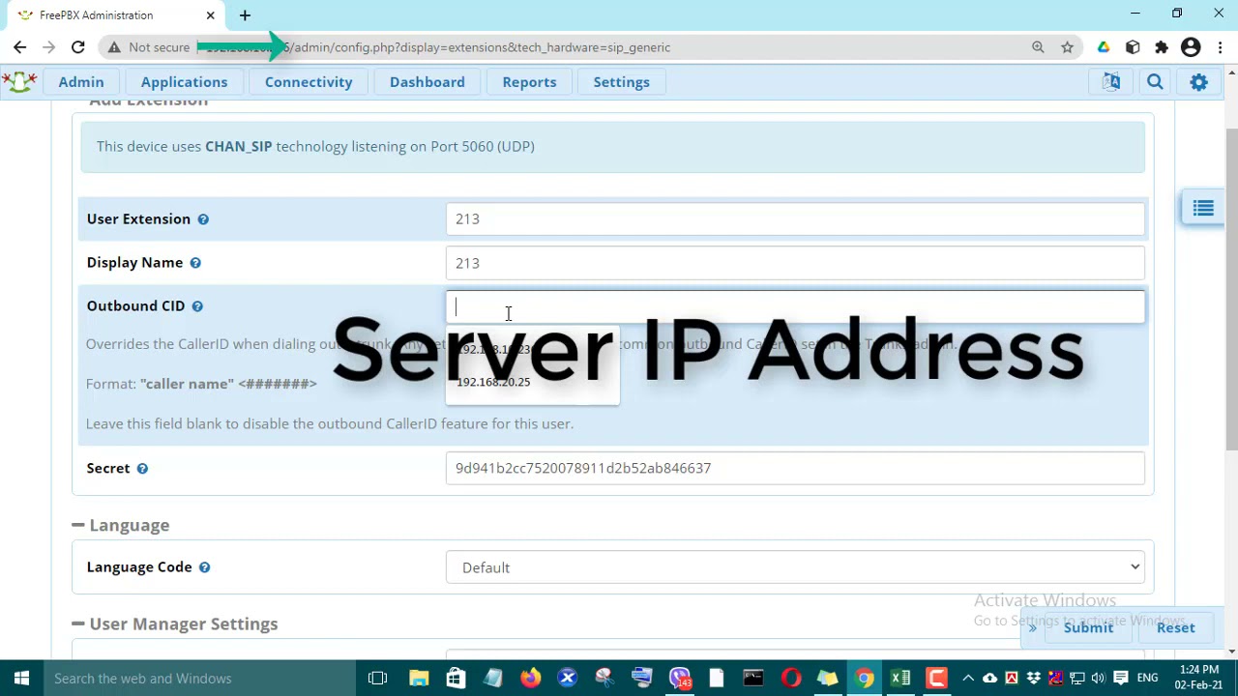Viewport: 1238px width, 696px height.
Task: Open Firefox from the taskbar
Action: coord(530,679)
